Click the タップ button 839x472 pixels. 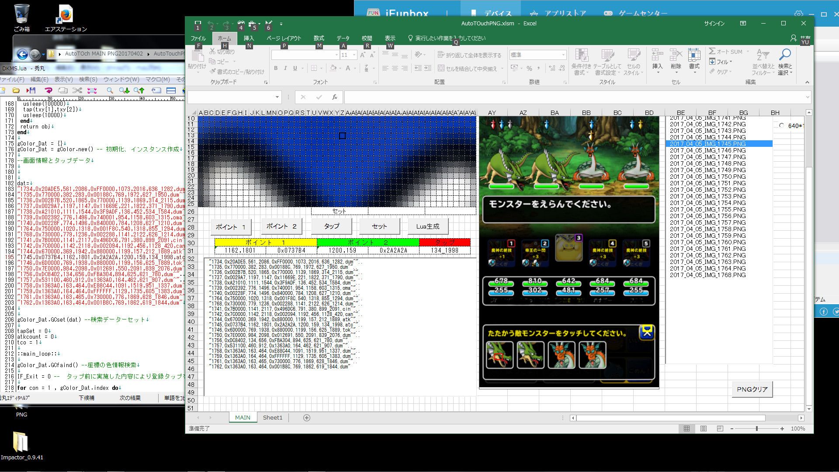coord(331,226)
